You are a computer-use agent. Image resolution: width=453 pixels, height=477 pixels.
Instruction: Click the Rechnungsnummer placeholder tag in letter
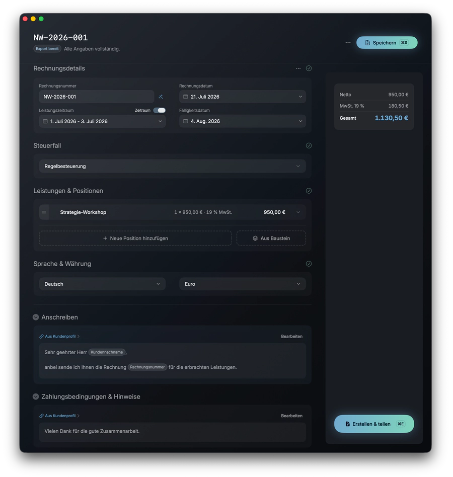tap(147, 367)
